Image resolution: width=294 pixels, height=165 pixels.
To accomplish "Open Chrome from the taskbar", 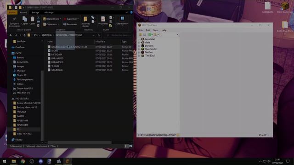I will pyautogui.click(x=23, y=161).
